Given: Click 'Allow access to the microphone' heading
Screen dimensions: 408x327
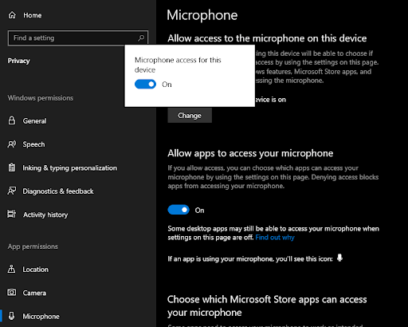Looking at the screenshot, I should (x=267, y=38).
